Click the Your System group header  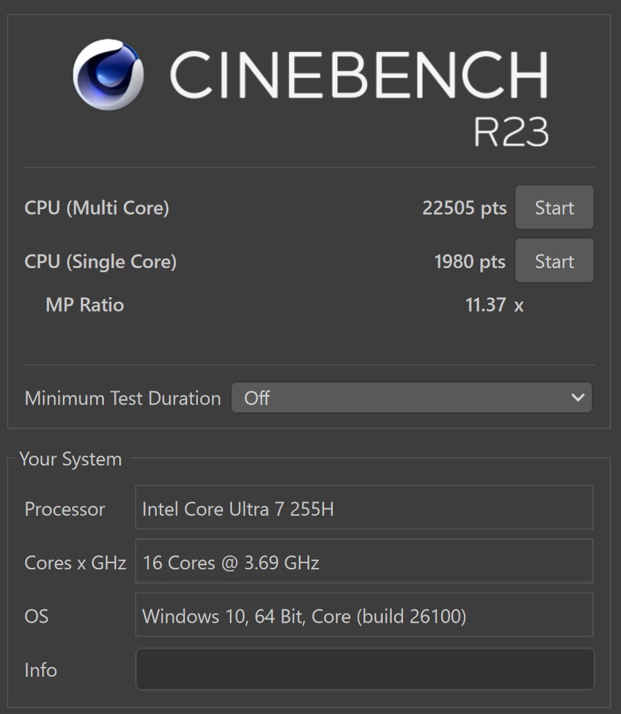point(71,459)
